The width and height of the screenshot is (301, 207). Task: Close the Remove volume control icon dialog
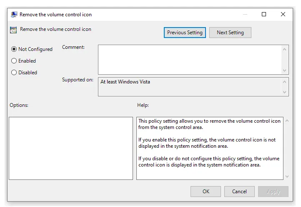pos(283,15)
